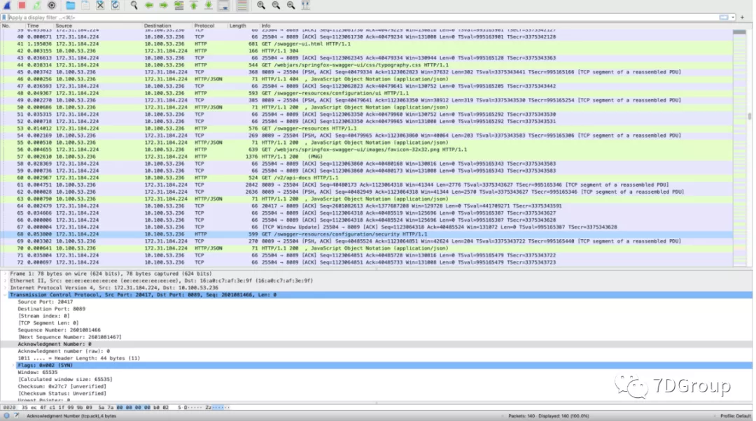Apply display filter arrow button
756x421 pixels.
[724, 17]
